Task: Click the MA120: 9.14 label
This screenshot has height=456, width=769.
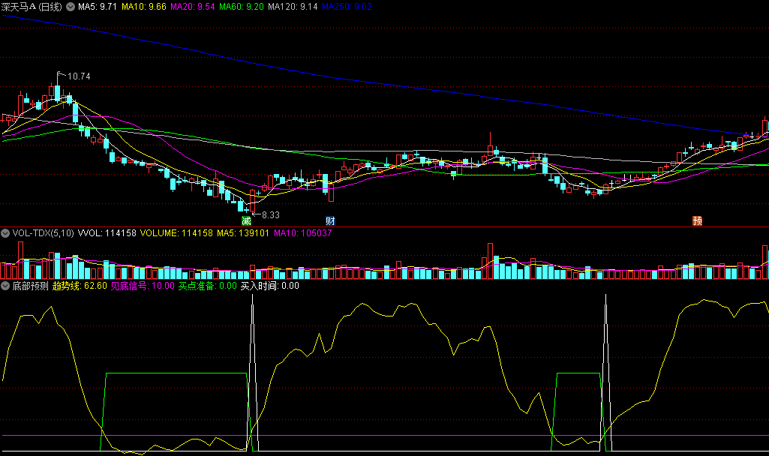Action: click(x=293, y=7)
